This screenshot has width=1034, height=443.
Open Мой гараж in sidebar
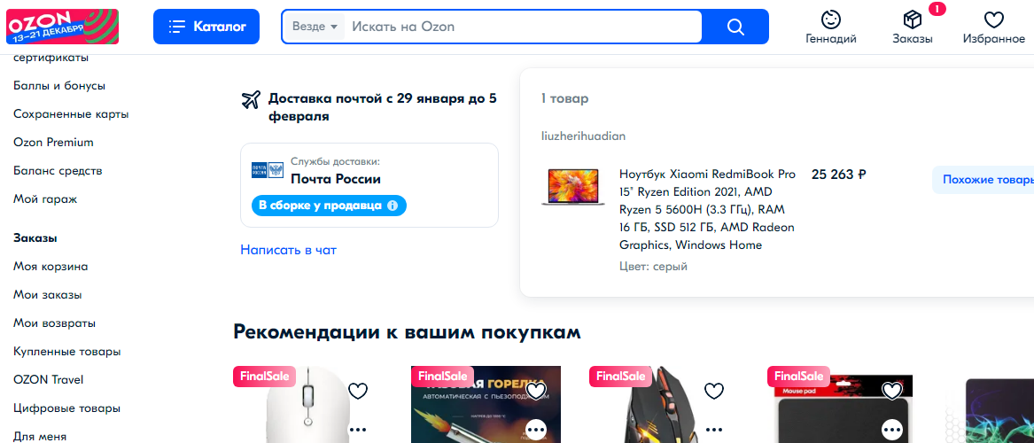coord(45,199)
